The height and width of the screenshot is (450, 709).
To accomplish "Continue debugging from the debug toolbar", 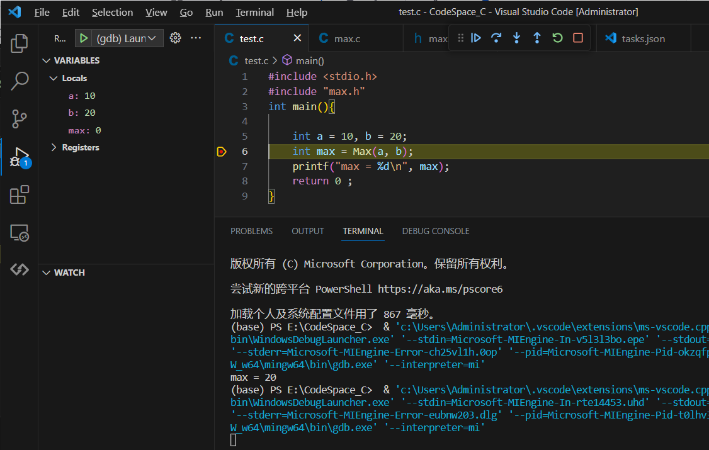I will point(475,38).
